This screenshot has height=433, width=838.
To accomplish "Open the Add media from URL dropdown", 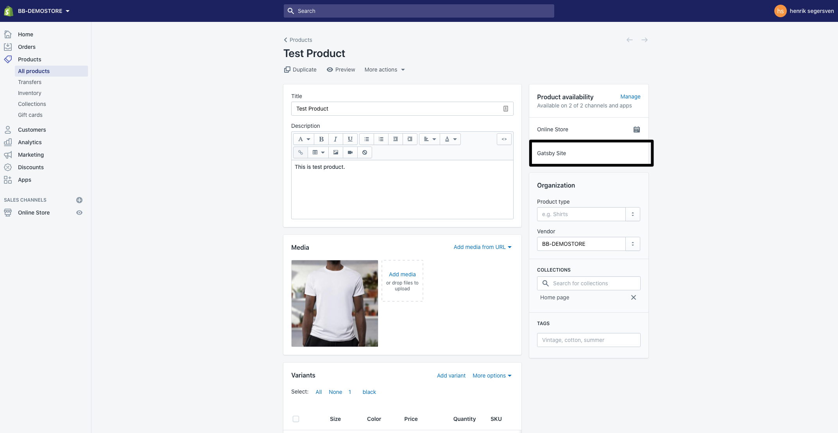I will point(482,247).
